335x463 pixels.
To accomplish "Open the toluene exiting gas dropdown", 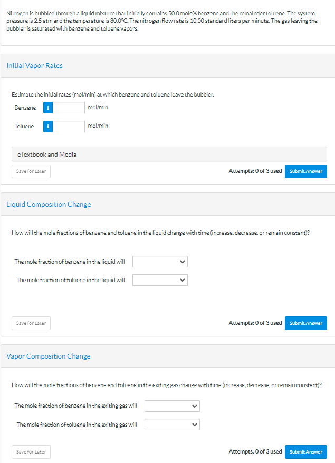I will pos(172,425).
